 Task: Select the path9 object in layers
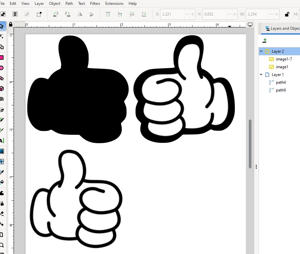click(281, 90)
